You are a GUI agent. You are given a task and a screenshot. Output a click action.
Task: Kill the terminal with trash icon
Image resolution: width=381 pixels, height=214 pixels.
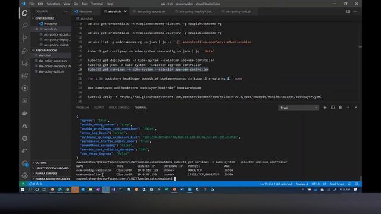click(341, 108)
